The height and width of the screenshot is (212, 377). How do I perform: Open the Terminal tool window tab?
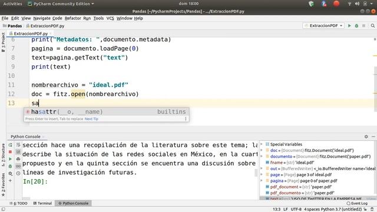[x=42, y=203]
